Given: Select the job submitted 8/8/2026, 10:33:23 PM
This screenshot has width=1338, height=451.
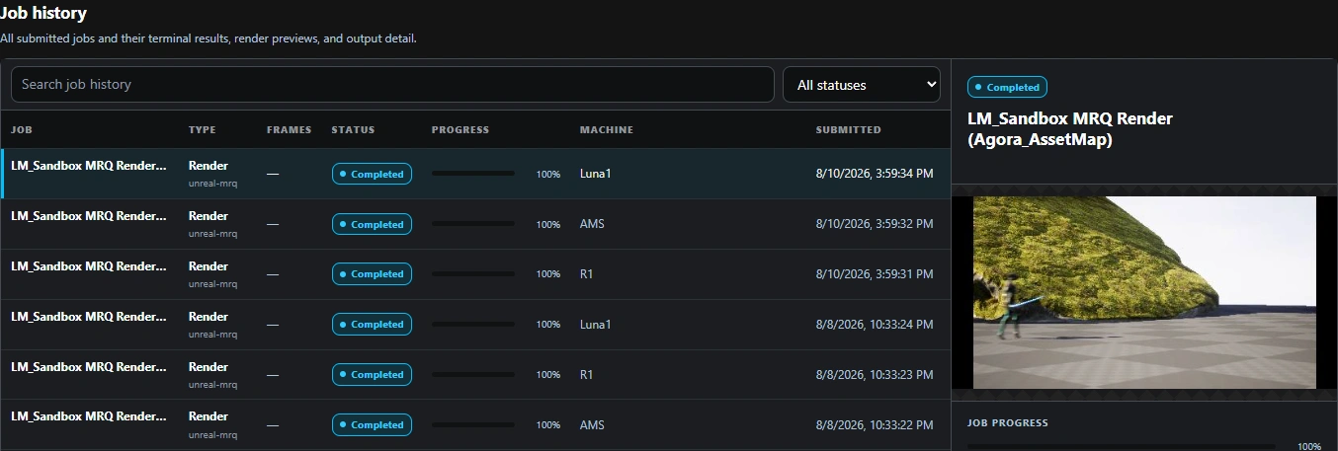Looking at the screenshot, I should point(475,374).
